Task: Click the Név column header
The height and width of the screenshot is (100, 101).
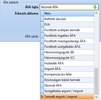Action: click(69, 13)
